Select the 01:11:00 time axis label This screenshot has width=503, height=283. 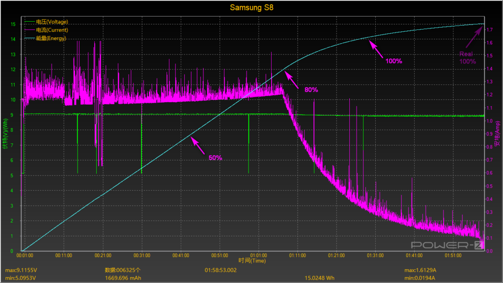point(297,255)
